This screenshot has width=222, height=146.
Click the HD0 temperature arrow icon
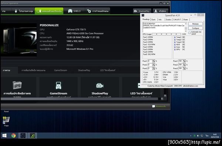[x=175, y=44]
